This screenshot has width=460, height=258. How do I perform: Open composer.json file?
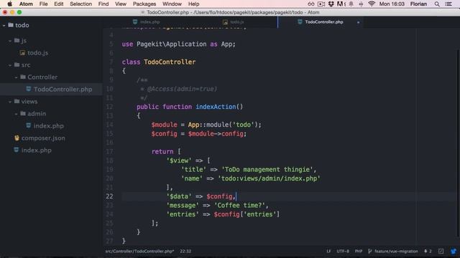43,138
